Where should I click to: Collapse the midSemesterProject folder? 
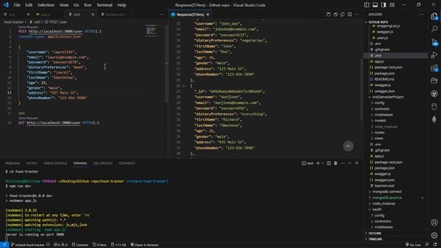[369, 97]
